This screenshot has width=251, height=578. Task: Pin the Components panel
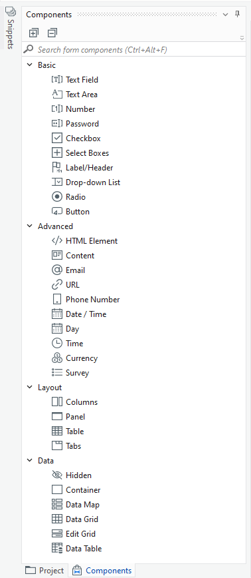238,15
